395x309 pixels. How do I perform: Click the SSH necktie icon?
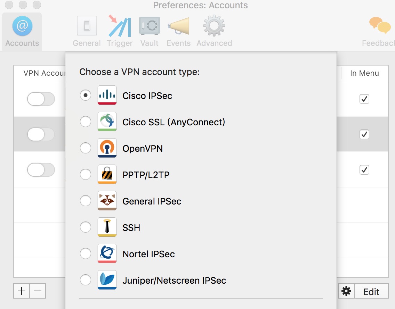coord(107,227)
